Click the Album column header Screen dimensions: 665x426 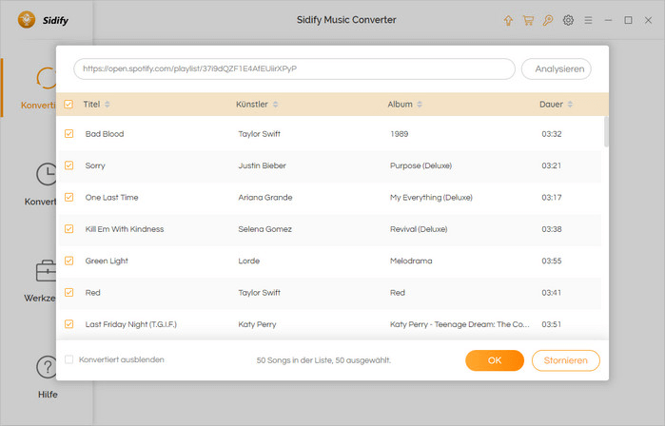click(400, 105)
